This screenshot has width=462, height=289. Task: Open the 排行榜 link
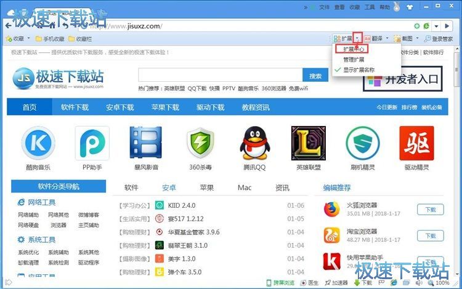point(409,108)
